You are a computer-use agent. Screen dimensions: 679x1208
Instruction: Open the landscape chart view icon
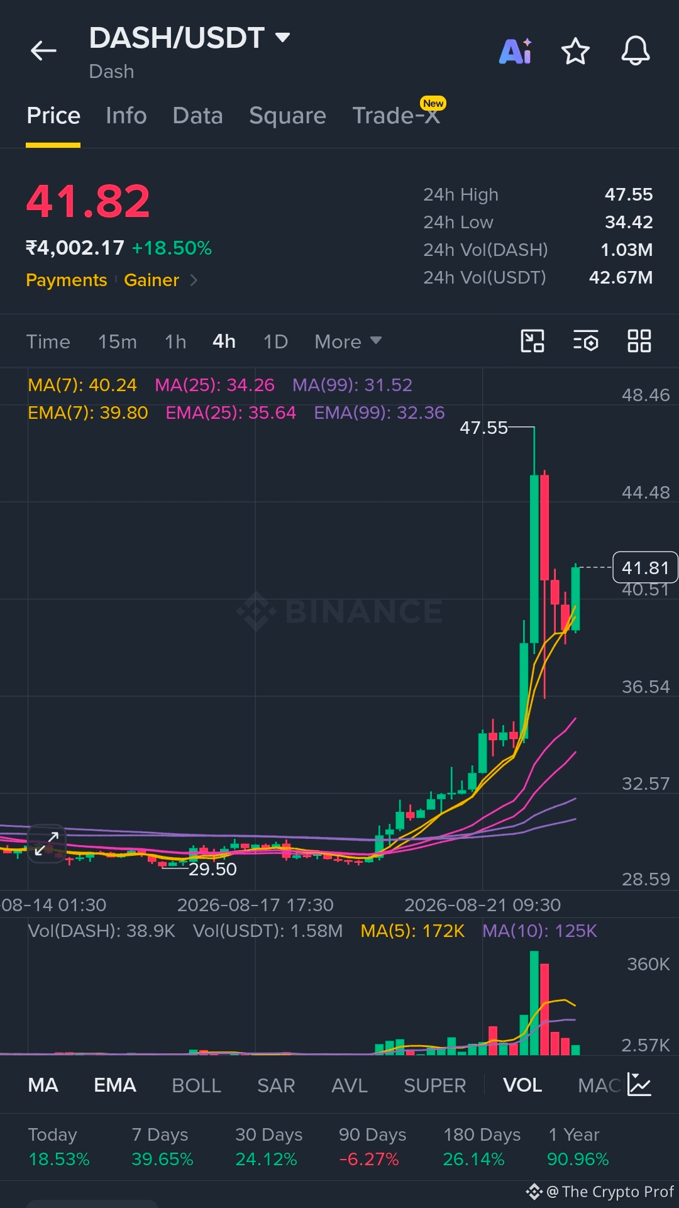(x=533, y=341)
